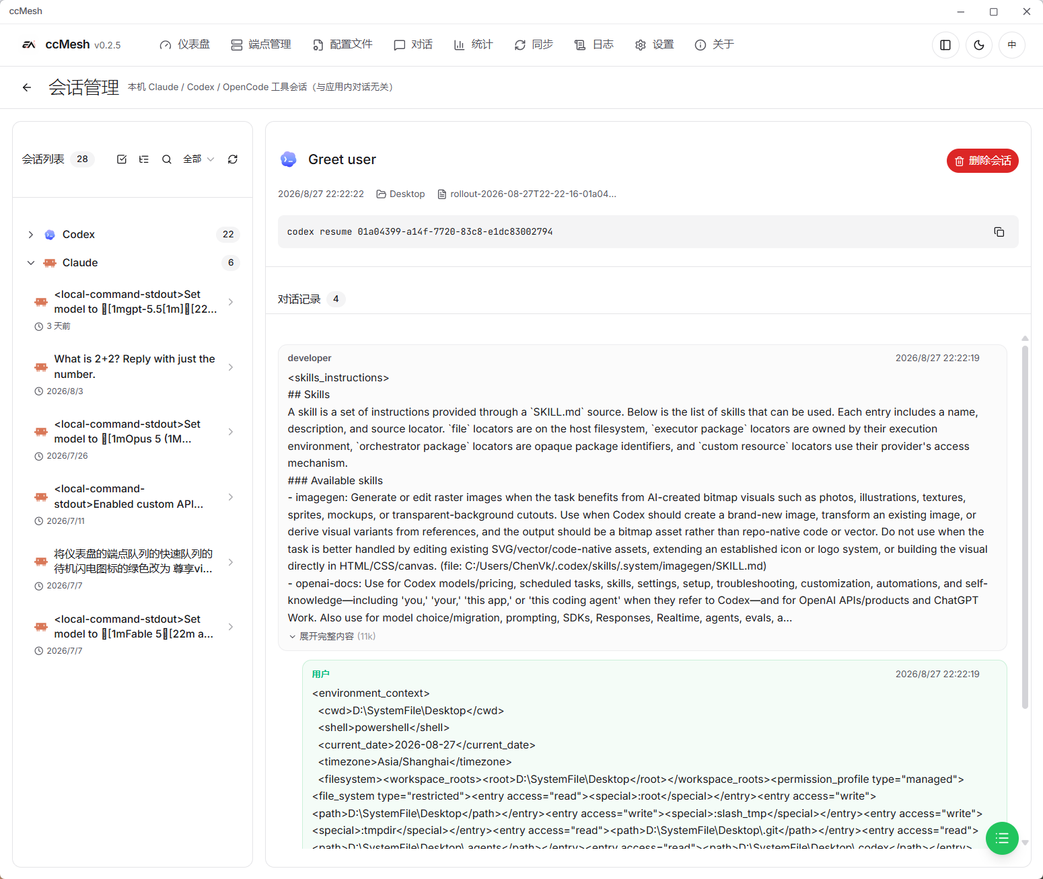The width and height of the screenshot is (1043, 879).
Task: Click the avatar icon beside Greet user
Action: coord(289,159)
